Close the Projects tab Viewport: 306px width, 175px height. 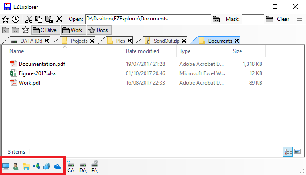(92, 41)
